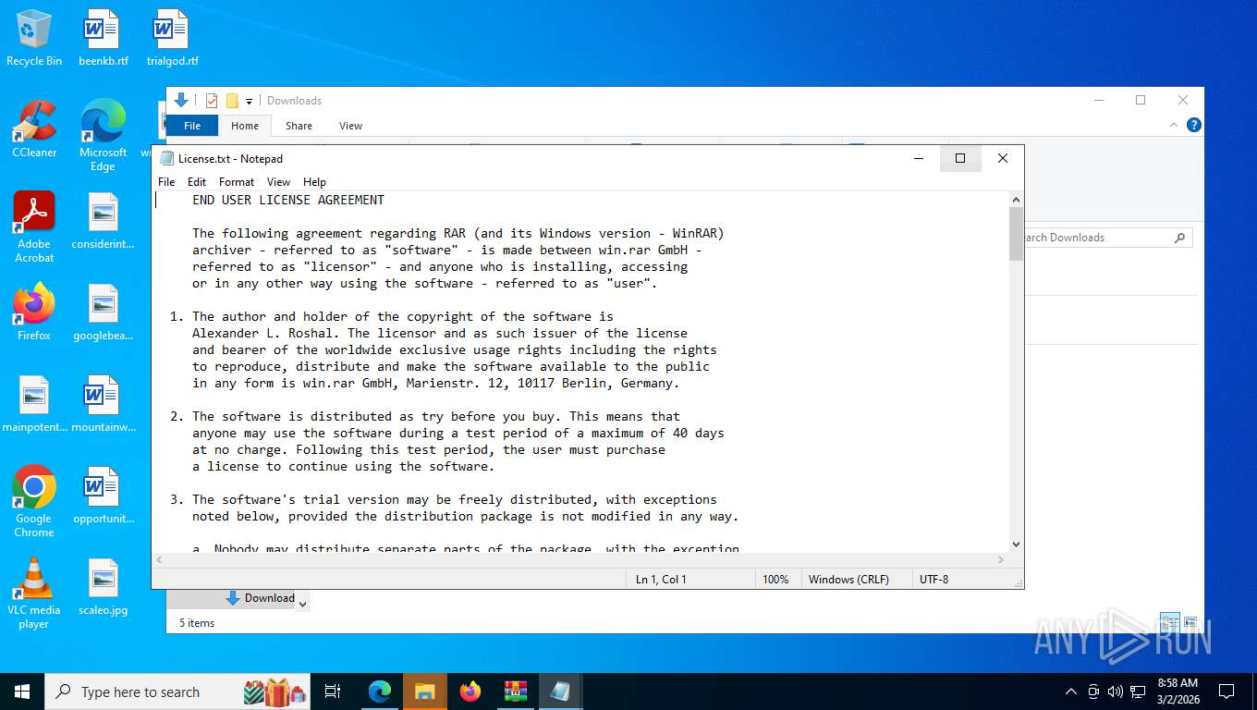Viewport: 1257px width, 710px height.
Task: Open the network status tray icon
Action: point(1139,692)
